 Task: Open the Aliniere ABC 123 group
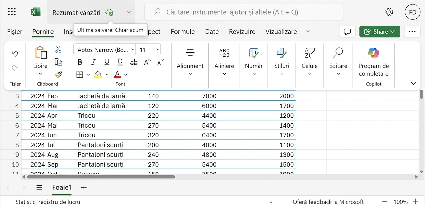pyautogui.click(x=224, y=53)
